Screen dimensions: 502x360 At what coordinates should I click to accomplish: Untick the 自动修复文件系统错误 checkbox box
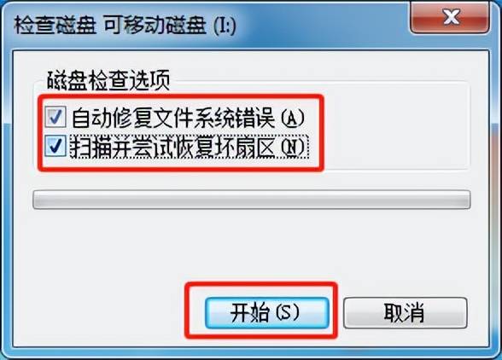(x=55, y=117)
